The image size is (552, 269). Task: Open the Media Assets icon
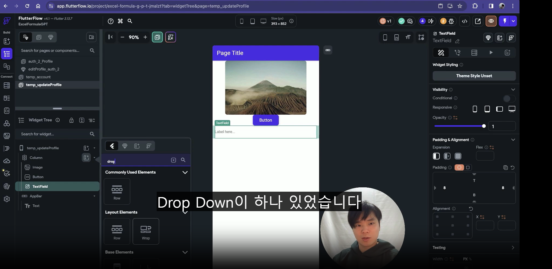tap(7, 136)
